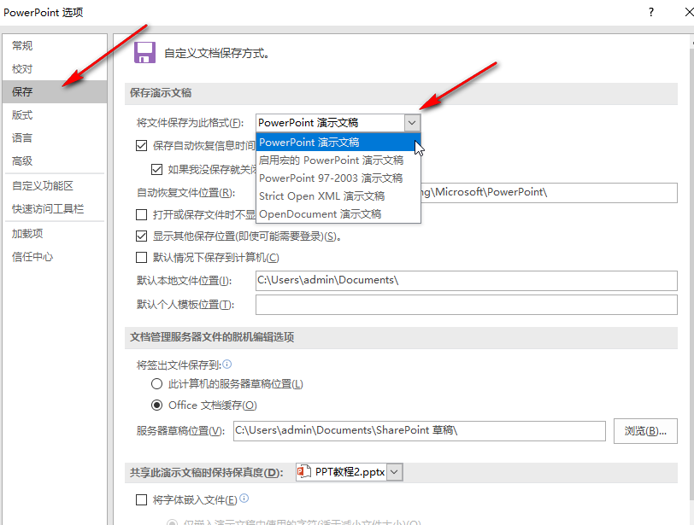Image resolution: width=694 pixels, height=525 pixels.
Task: Click info icon next to 将字体嵌入文件
Action: point(244,499)
